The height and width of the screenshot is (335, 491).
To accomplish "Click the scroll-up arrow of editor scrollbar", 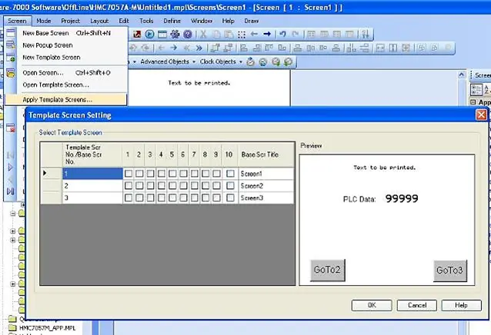I will click(x=461, y=75).
